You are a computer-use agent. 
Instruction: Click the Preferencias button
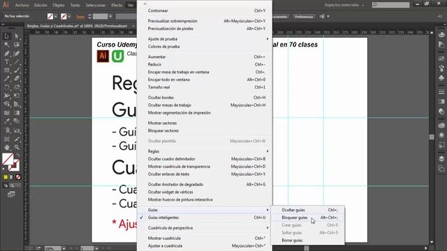click(304, 17)
